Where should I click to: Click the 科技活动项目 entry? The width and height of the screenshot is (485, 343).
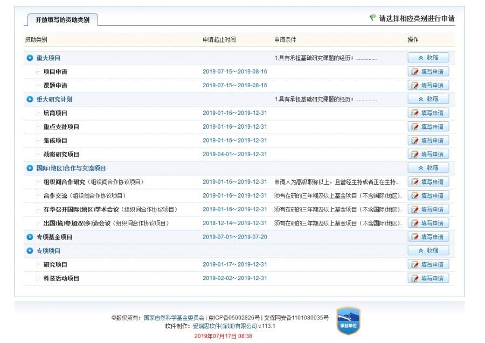(61, 278)
